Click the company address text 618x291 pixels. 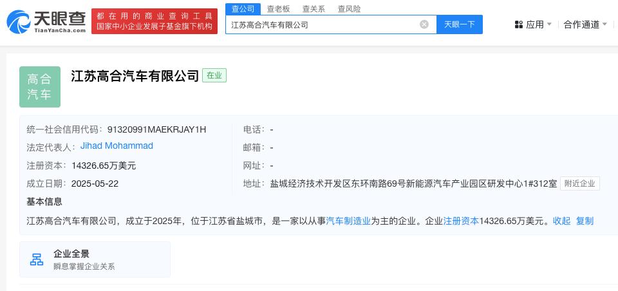(413, 183)
